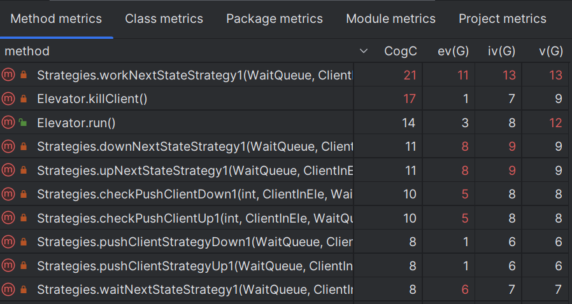Screen dimensions: 572x304
Task: Click the iv(G) column header
Action: tap(501, 51)
